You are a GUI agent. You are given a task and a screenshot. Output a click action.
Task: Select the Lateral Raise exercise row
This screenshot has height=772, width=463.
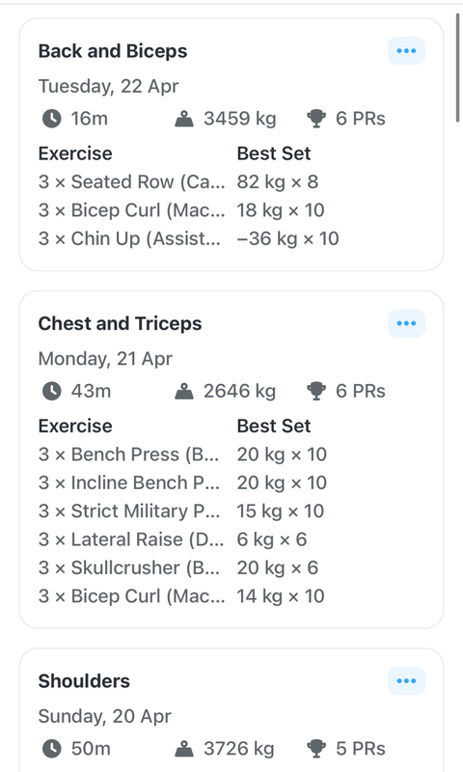point(231,539)
